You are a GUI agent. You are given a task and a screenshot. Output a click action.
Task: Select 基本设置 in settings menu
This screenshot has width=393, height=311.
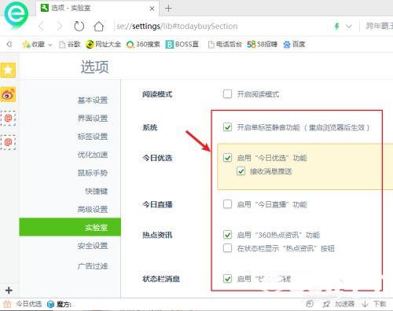[x=93, y=100]
